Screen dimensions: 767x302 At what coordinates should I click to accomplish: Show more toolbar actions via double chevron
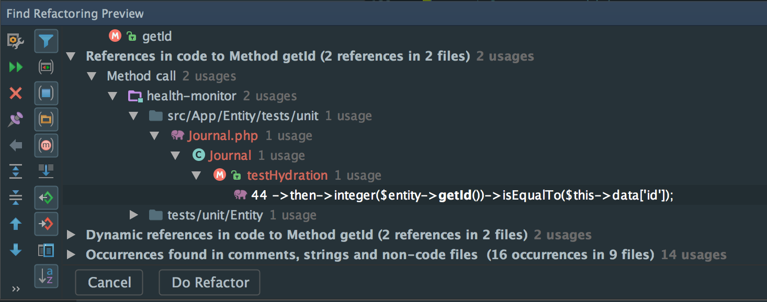16,289
